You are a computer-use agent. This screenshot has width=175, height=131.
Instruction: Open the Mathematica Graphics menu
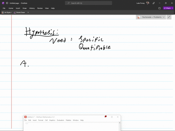[x=52, y=120]
